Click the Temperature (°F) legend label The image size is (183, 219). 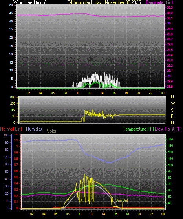pyautogui.click(x=138, y=129)
